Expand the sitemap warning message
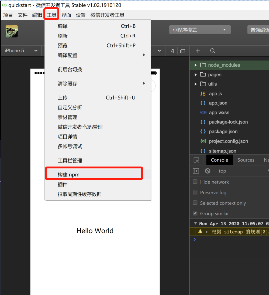269x295 pixels. click(x=207, y=232)
